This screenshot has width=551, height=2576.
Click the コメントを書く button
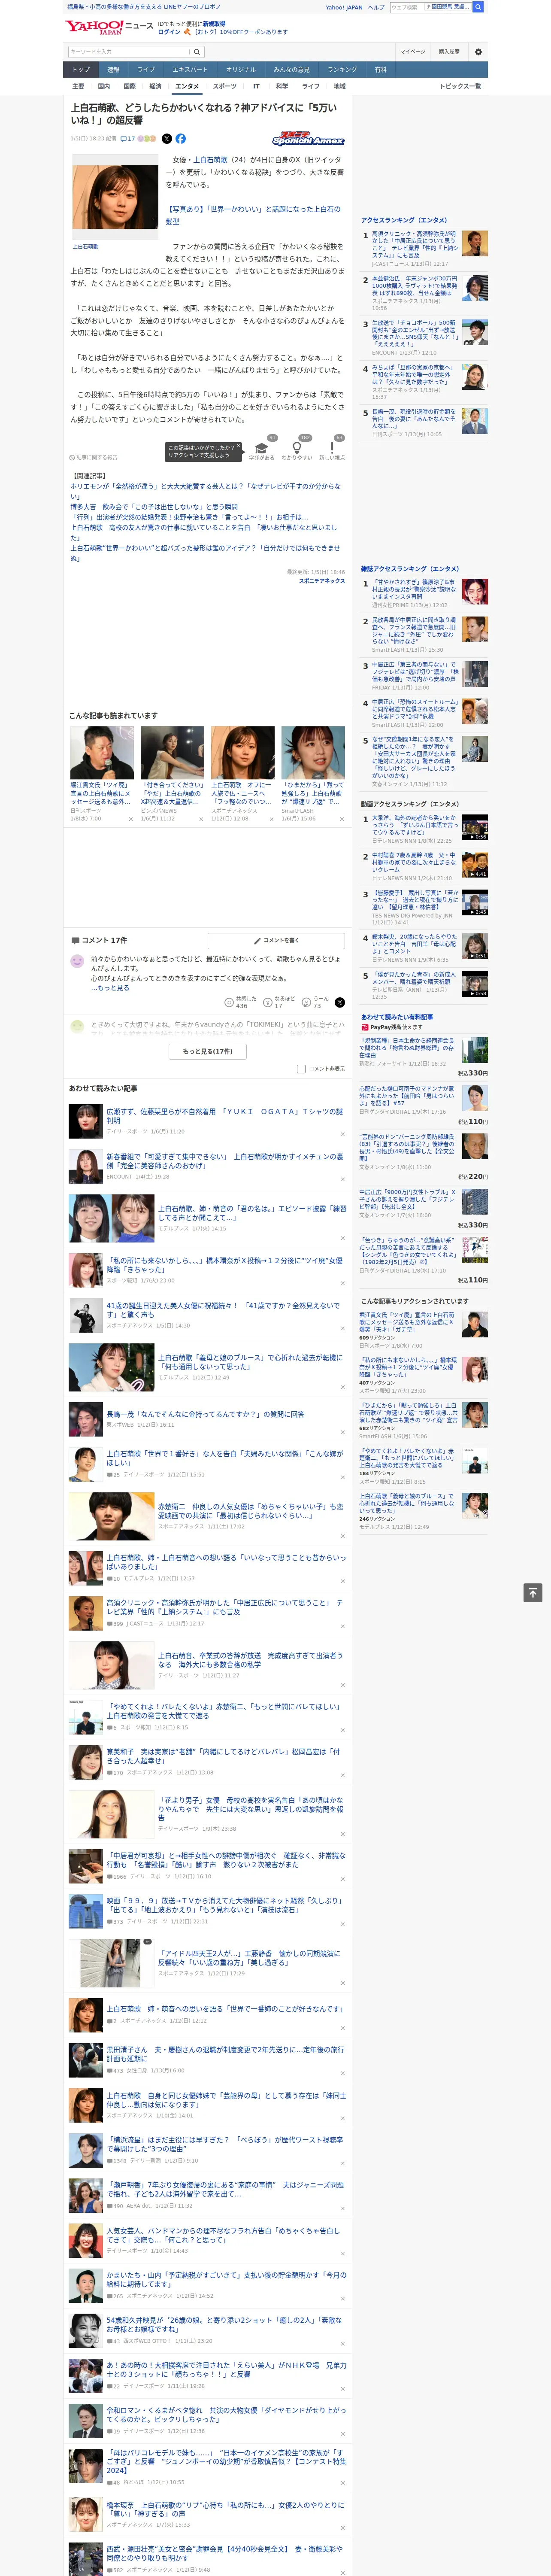click(276, 941)
